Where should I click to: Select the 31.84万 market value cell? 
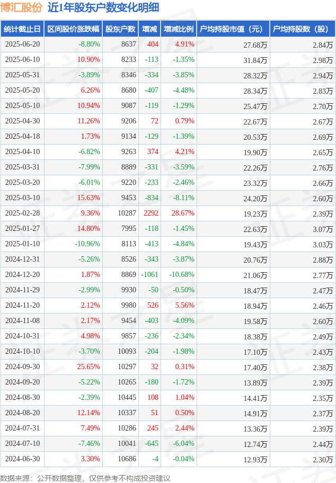(x=255, y=60)
